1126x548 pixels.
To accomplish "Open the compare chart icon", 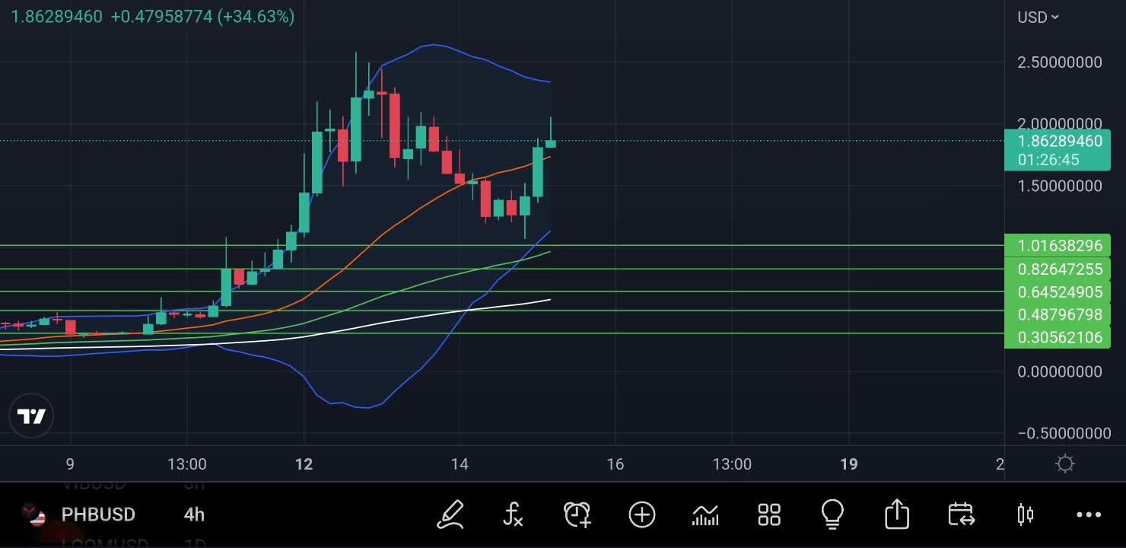I will click(705, 515).
